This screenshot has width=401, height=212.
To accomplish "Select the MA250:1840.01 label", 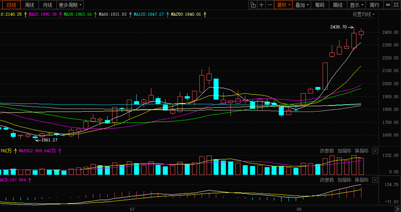I will click(x=186, y=14).
